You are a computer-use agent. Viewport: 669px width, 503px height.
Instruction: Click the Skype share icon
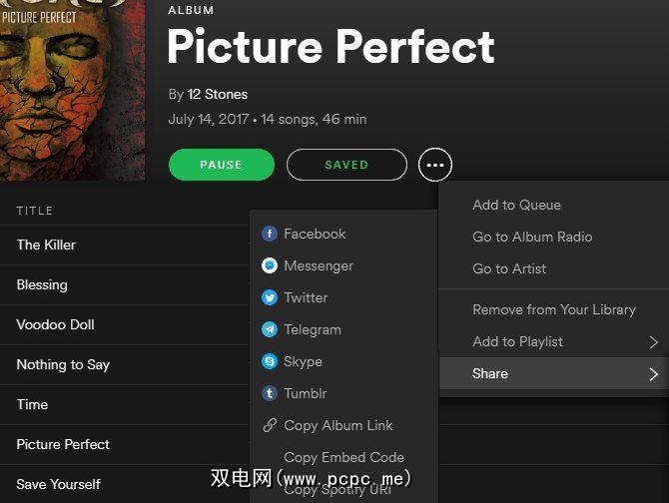point(270,361)
